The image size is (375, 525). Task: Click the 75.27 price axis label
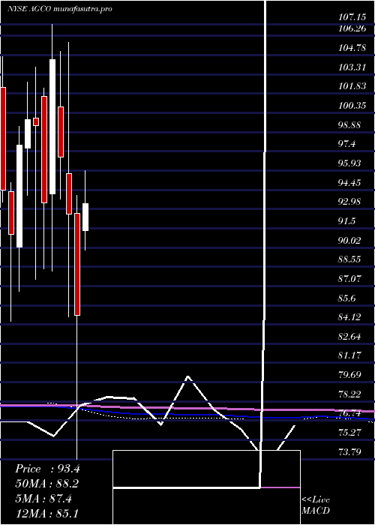click(349, 433)
